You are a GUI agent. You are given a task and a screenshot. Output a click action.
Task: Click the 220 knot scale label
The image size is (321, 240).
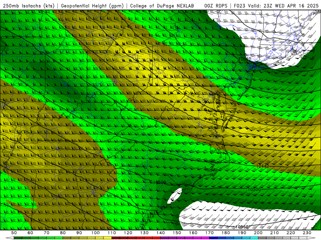pos(291,233)
